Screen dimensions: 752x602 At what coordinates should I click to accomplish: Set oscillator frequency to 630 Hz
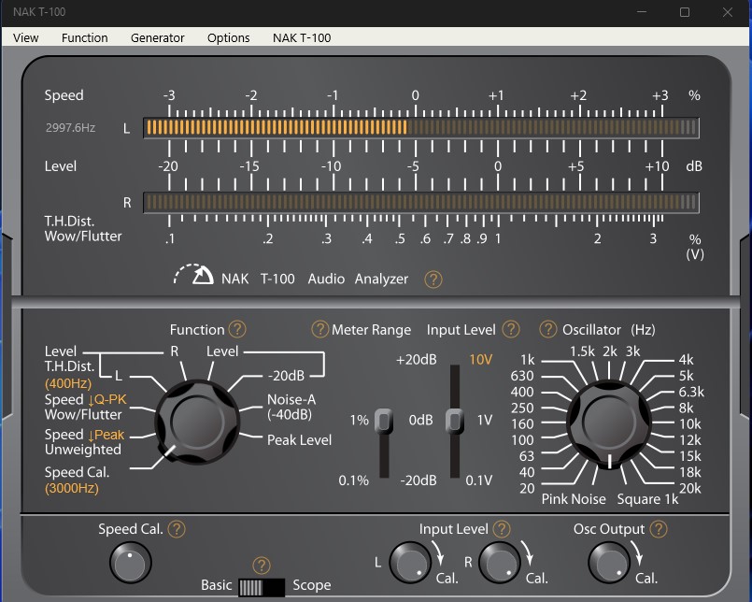coord(522,376)
